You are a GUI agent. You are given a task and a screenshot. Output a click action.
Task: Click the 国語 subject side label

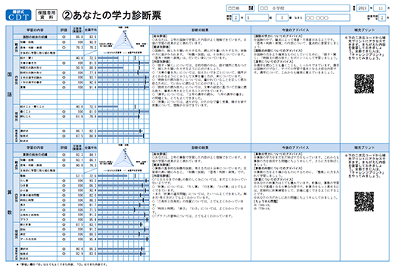tap(9, 85)
